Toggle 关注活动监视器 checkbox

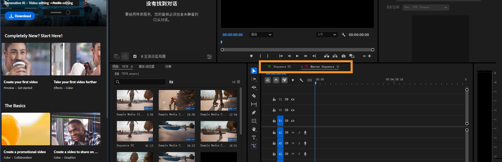135,56
